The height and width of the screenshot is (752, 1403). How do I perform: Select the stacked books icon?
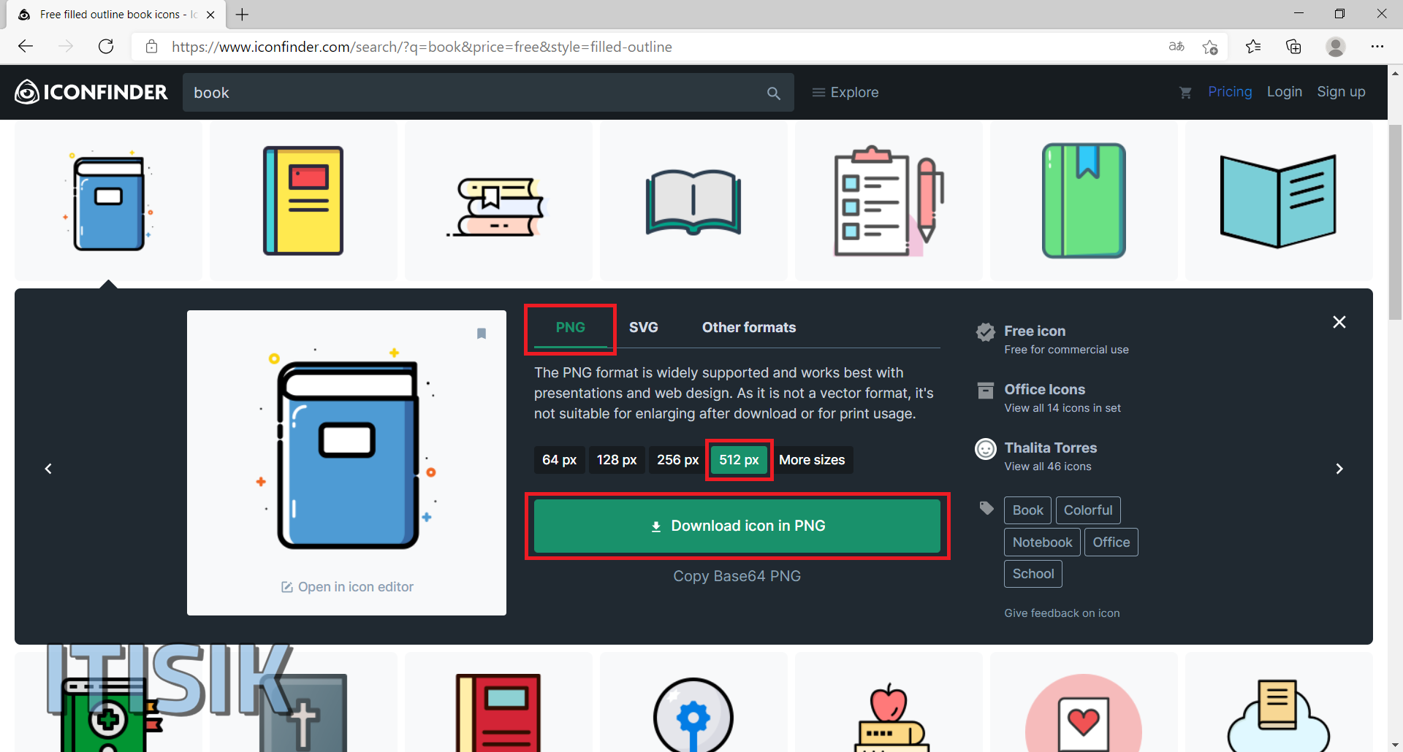(498, 202)
